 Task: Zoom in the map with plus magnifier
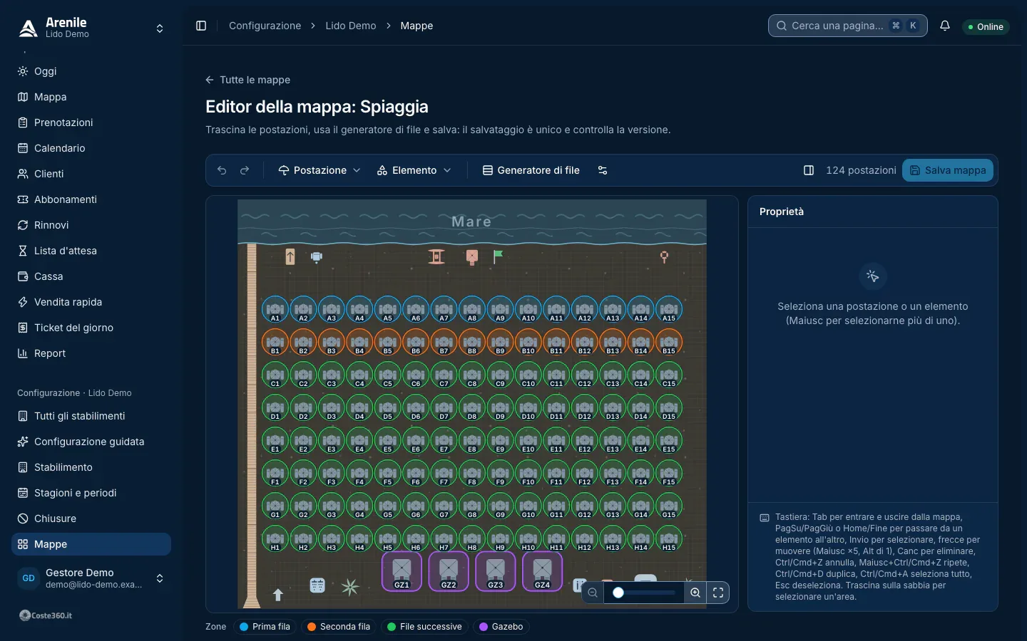point(695,593)
